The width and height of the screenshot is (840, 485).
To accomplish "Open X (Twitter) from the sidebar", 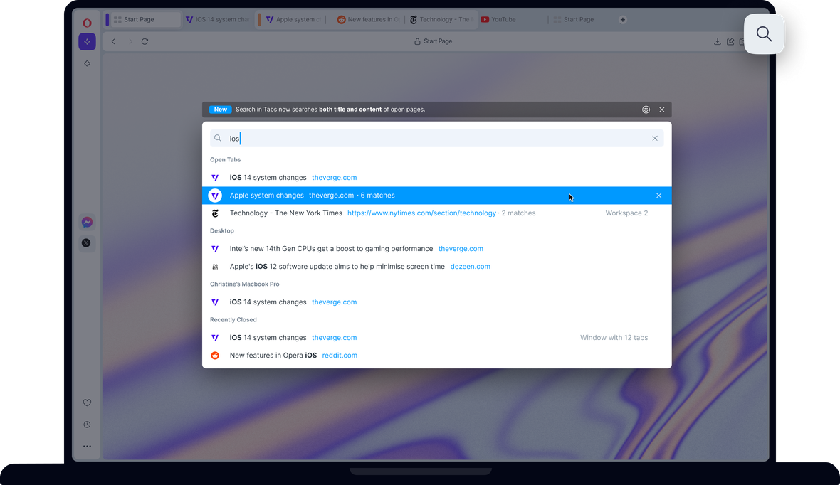I will (86, 243).
